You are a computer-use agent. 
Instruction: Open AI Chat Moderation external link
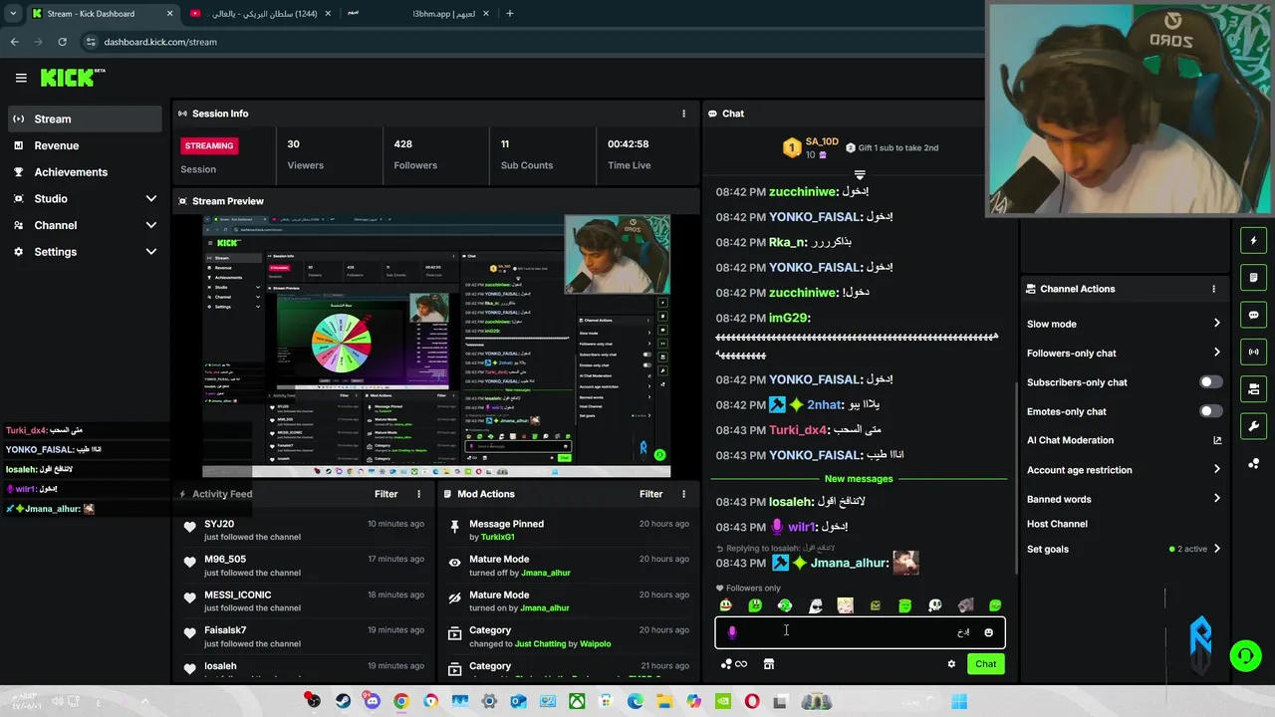point(1216,440)
